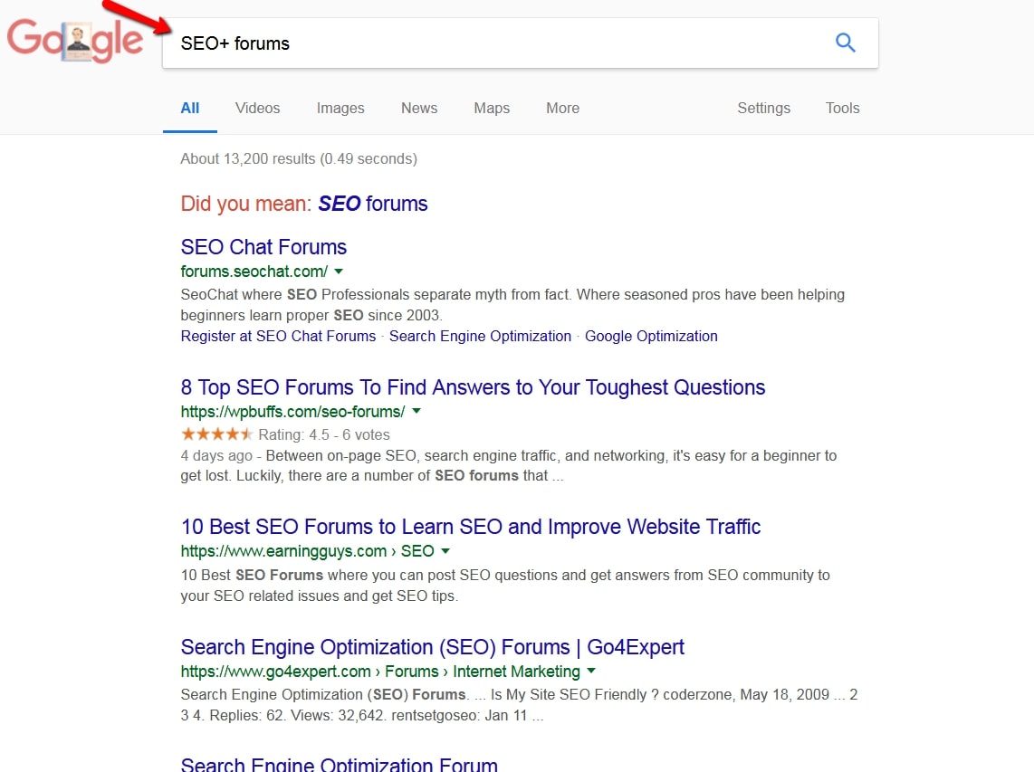
Task: Open the Register at SEO Chat Forums sitelink
Action: click(278, 337)
